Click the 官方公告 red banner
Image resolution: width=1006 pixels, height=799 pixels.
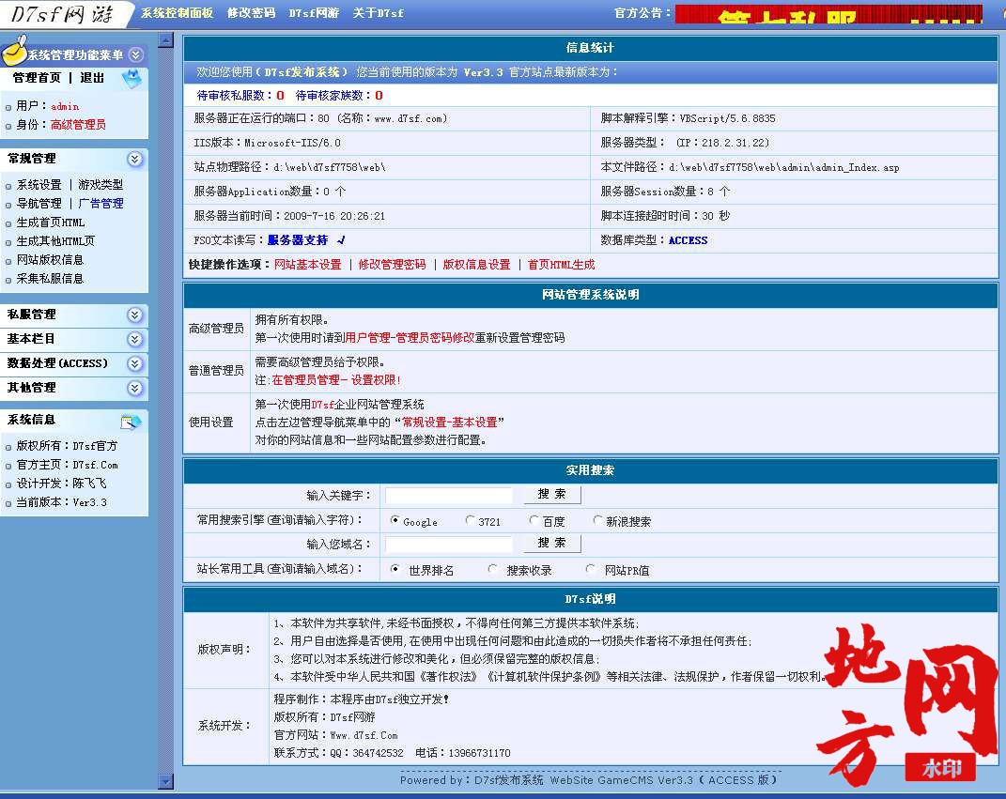click(828, 14)
